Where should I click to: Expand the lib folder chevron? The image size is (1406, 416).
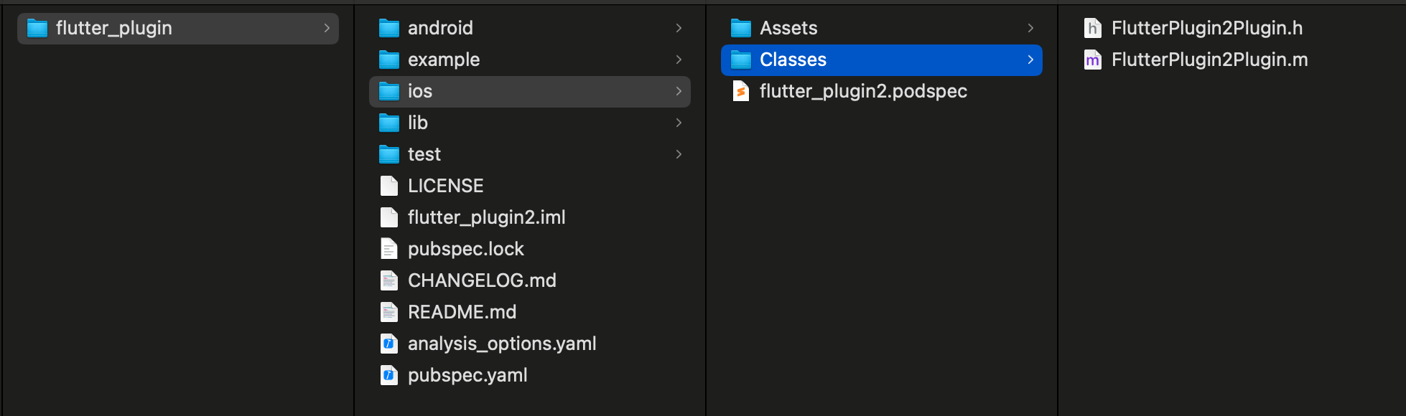coord(679,123)
